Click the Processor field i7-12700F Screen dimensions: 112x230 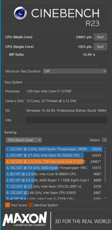point(66,91)
